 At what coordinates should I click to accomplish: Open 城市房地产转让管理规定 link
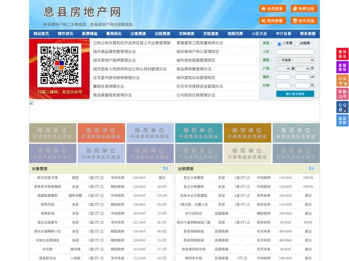[x=198, y=52]
